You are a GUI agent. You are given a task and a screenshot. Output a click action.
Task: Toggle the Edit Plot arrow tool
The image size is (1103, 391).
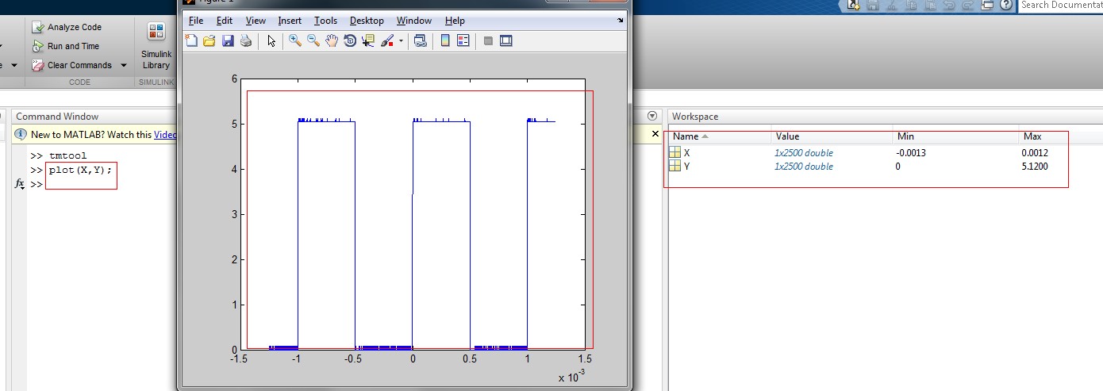[271, 40]
